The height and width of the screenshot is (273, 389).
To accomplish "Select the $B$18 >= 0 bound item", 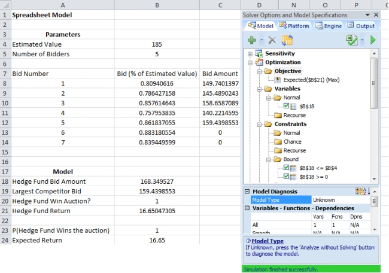I will (314, 177).
